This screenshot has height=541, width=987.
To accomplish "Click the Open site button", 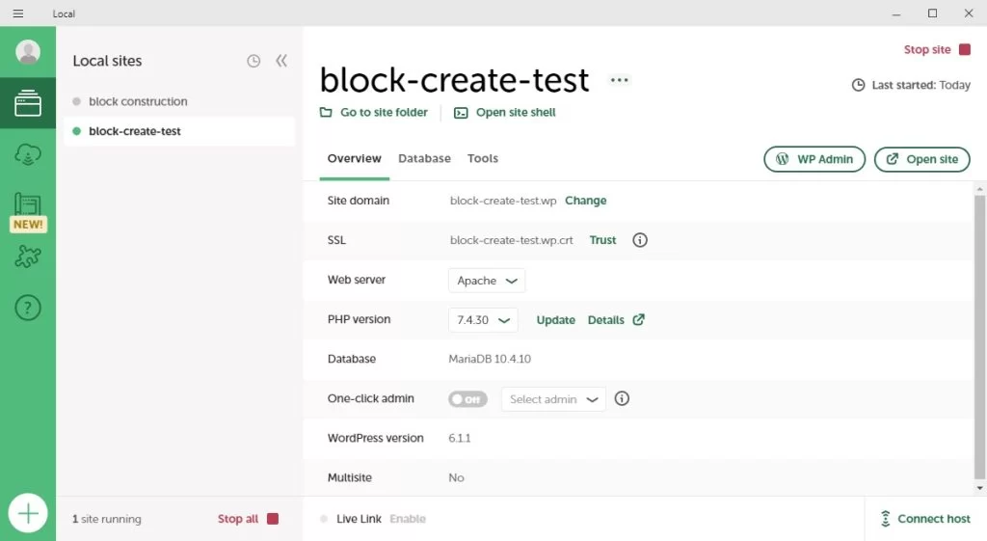I will click(922, 159).
